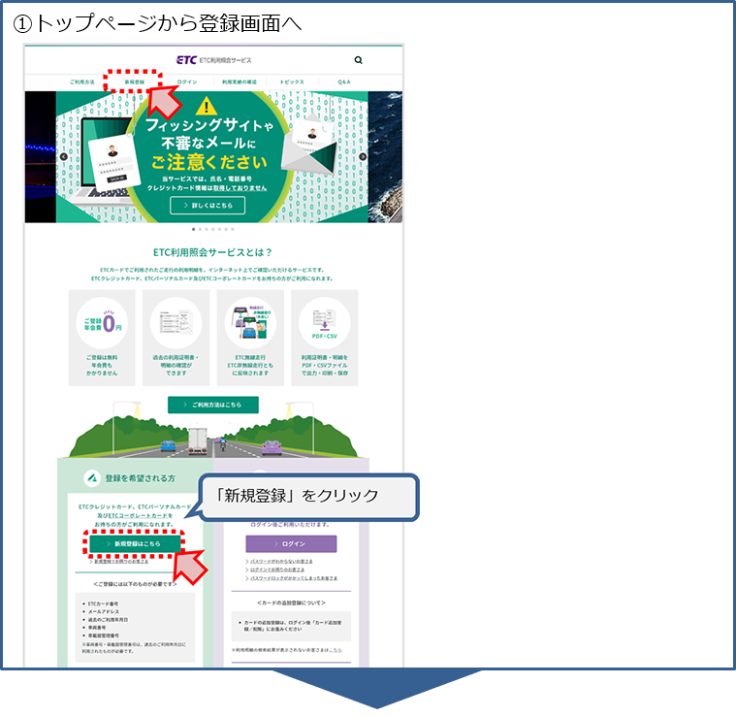
Task: Click the ご登録は無料 年会費もかかりません card
Action: (x=102, y=338)
